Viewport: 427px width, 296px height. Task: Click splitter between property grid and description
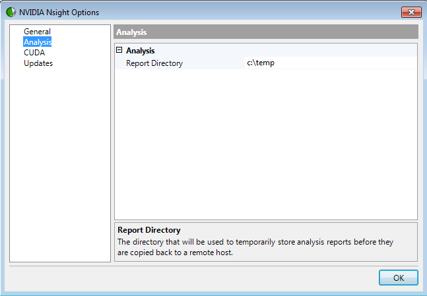[266, 221]
